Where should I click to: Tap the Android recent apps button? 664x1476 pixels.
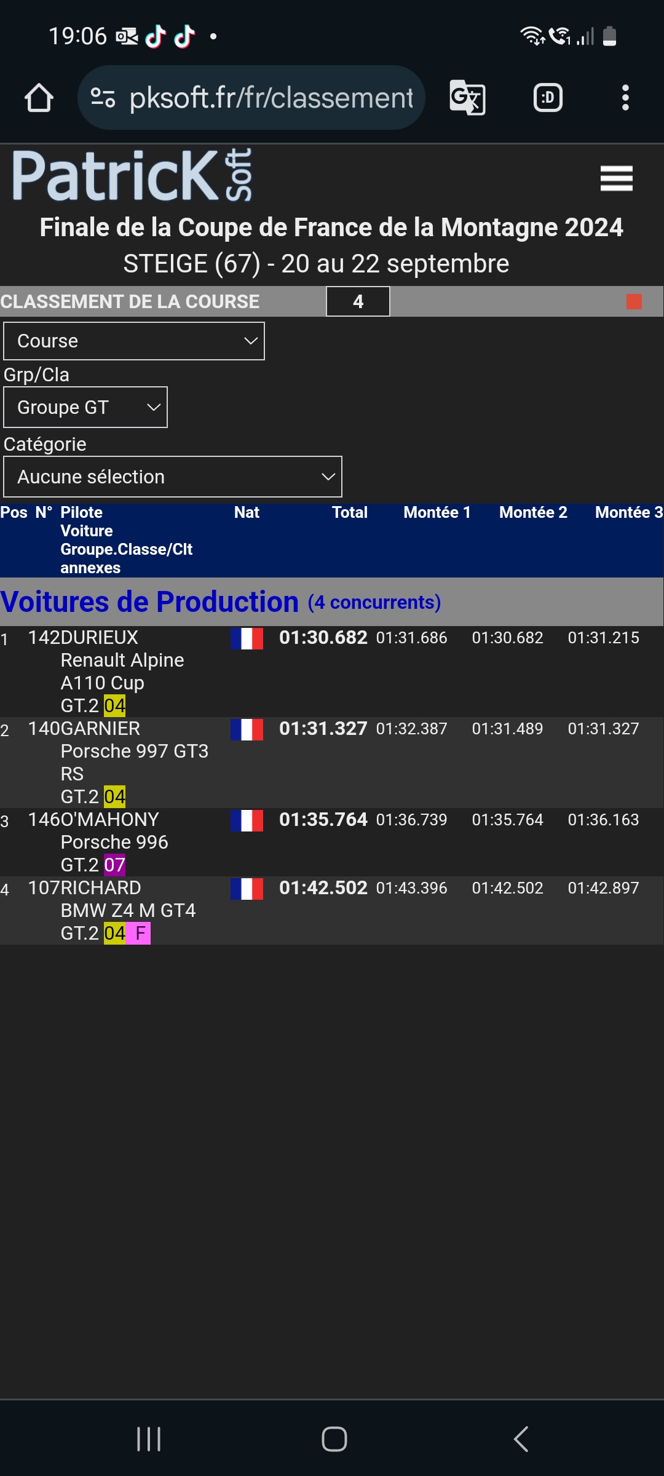[149, 1439]
